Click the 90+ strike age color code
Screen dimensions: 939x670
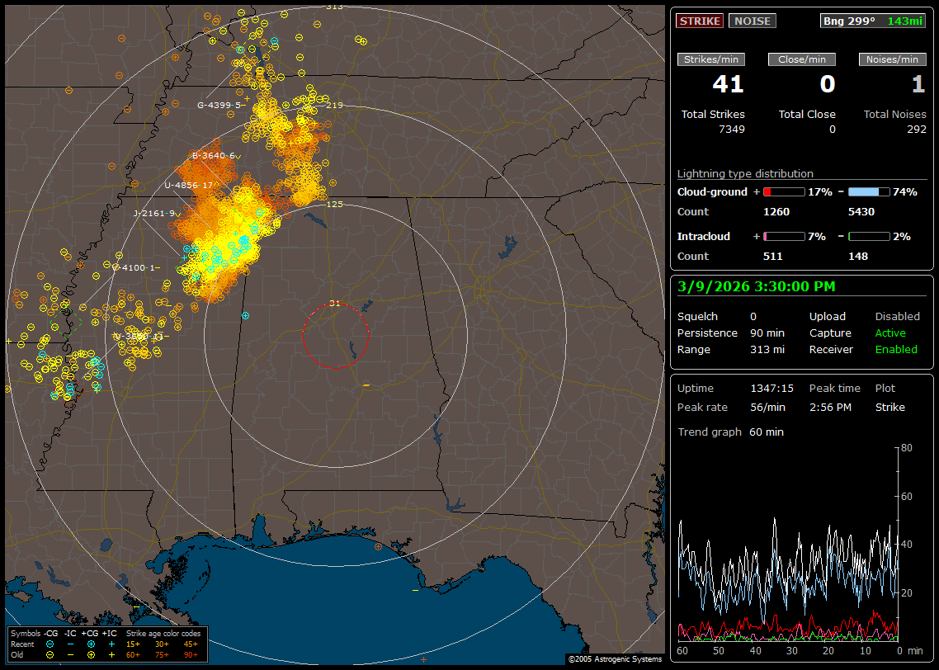coord(190,654)
